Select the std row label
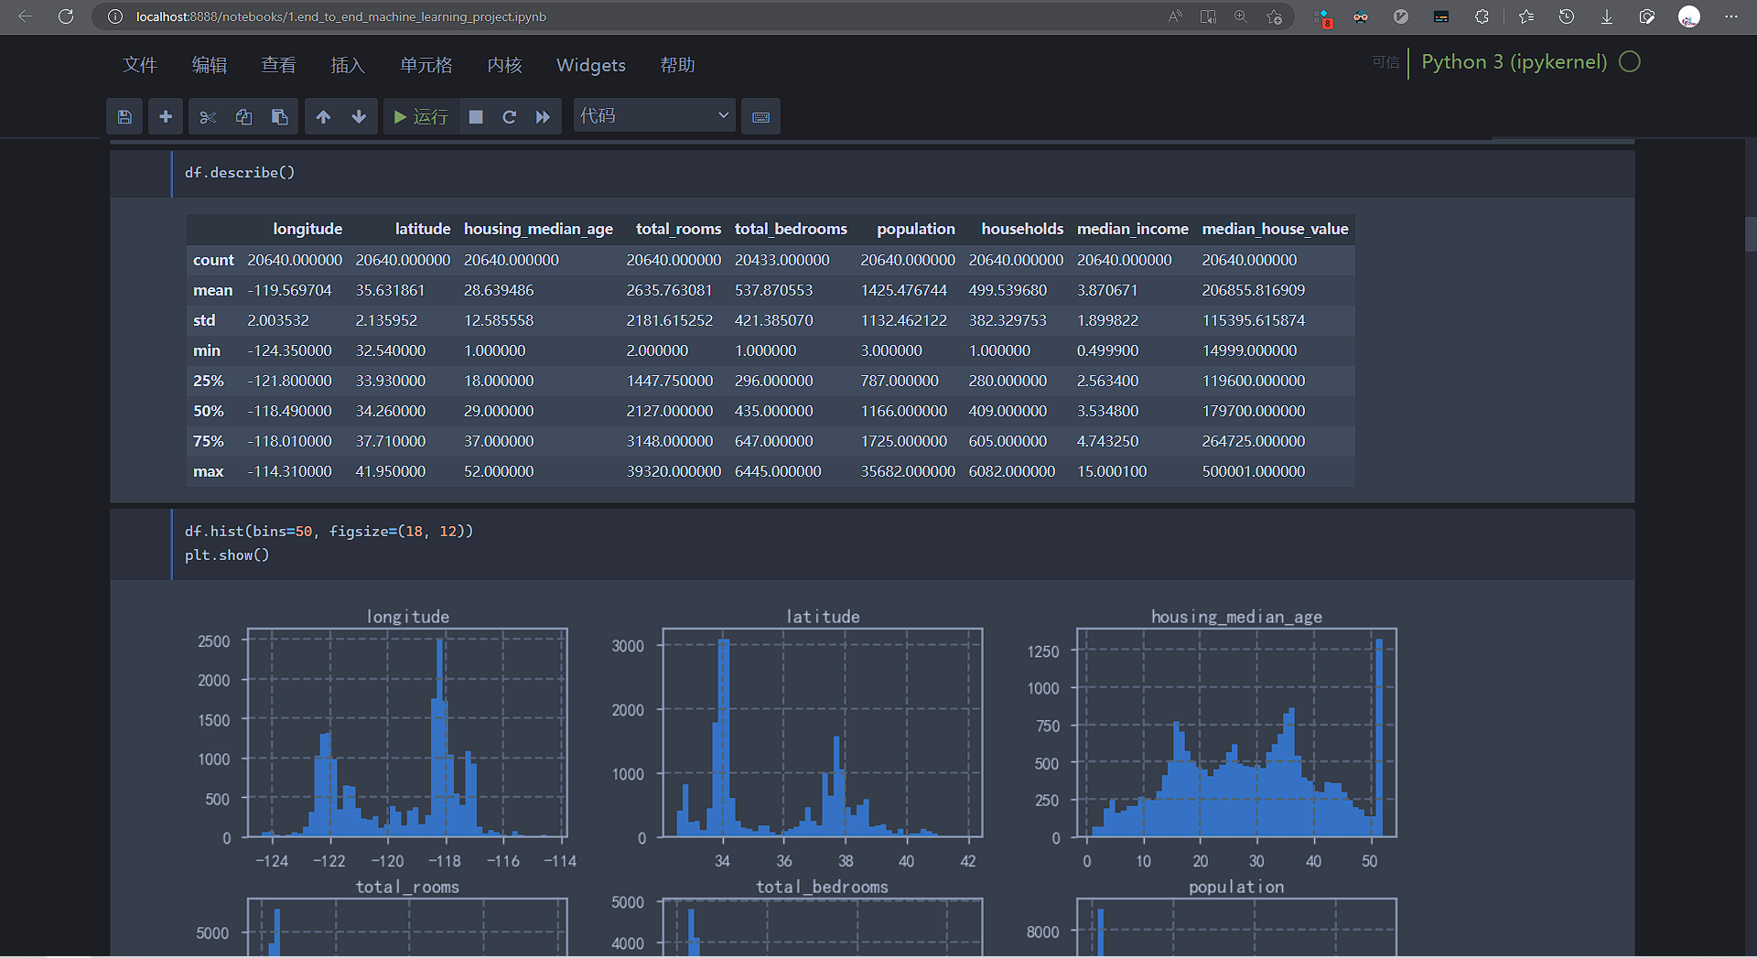1757x958 pixels. [204, 320]
